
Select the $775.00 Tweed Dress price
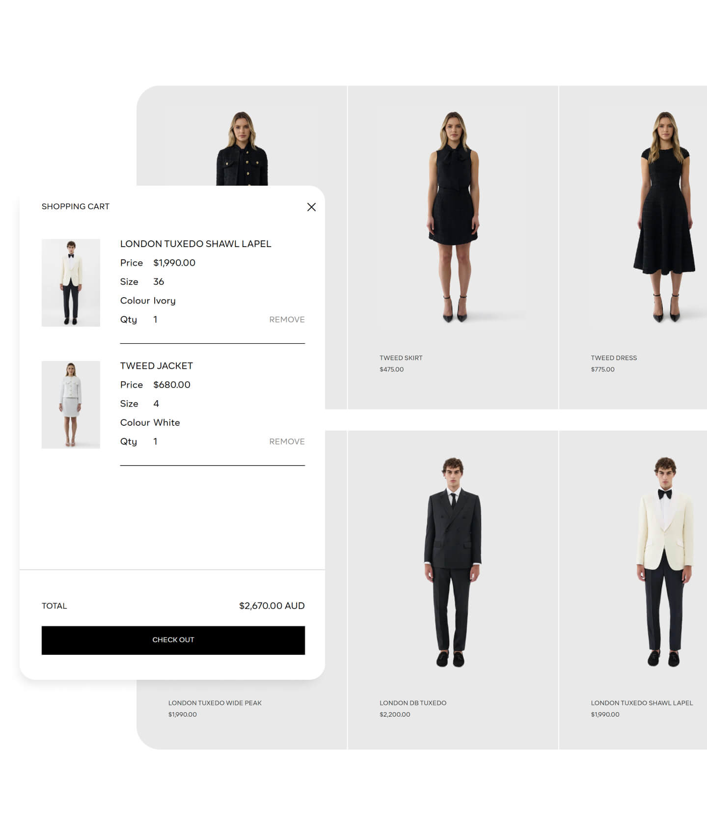coord(602,369)
